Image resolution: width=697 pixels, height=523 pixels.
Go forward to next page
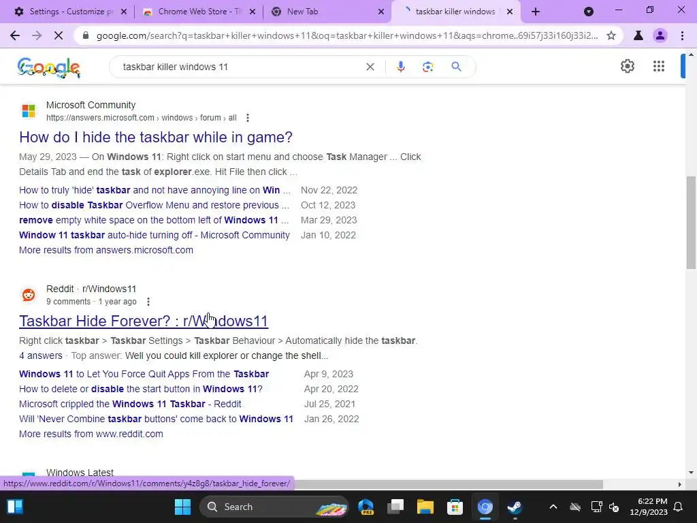pos(37,35)
